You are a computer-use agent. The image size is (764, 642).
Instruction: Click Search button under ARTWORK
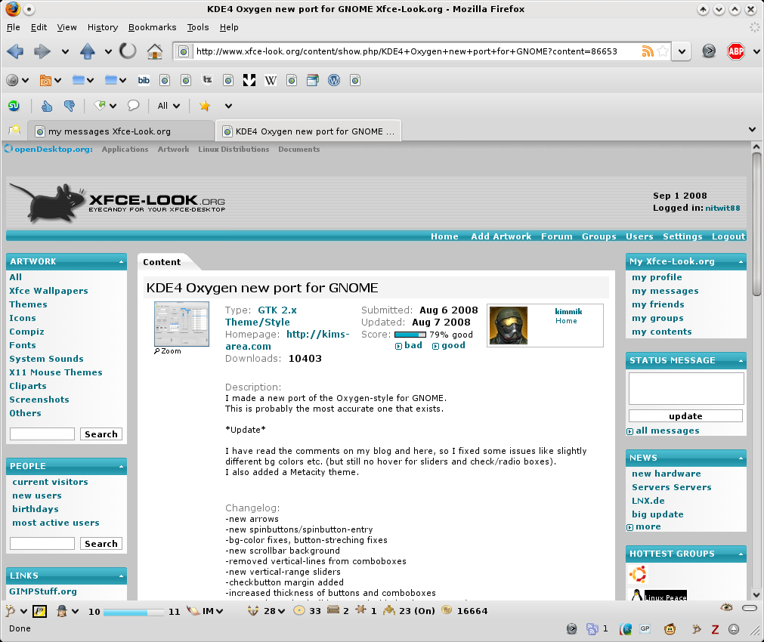(x=101, y=434)
